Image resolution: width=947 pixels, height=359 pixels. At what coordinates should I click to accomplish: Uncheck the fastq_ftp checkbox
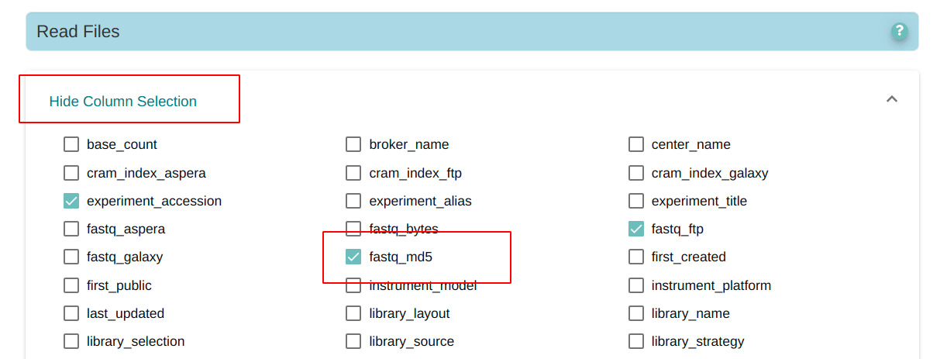point(636,229)
